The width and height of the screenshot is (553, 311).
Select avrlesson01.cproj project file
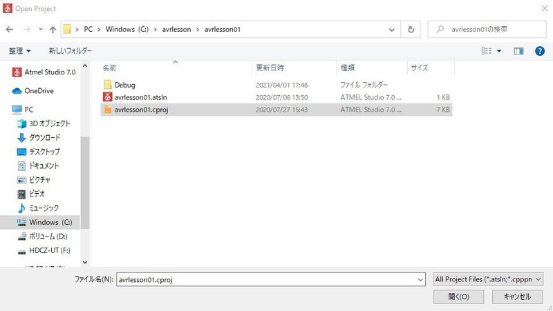(276, 110)
